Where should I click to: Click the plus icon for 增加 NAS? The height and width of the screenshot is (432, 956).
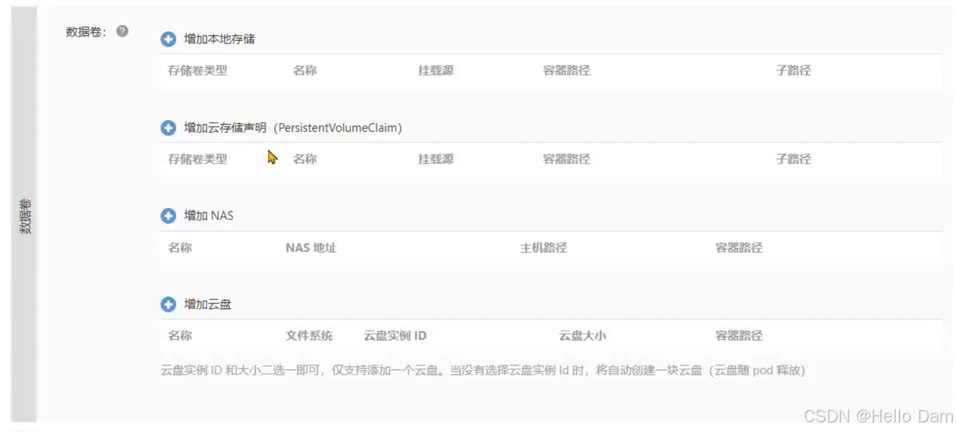point(168,216)
